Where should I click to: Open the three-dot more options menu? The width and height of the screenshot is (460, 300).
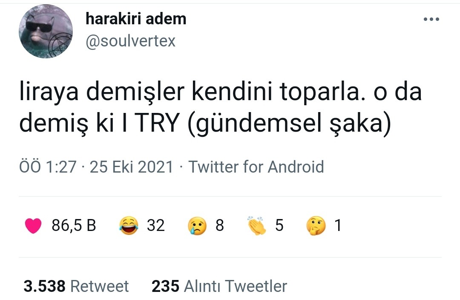coord(431,19)
